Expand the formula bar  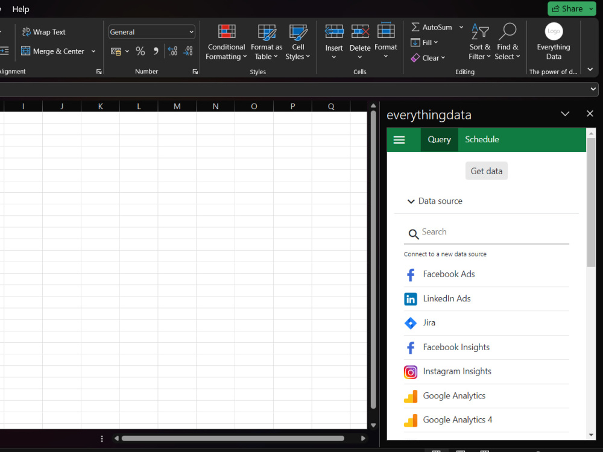pos(593,89)
